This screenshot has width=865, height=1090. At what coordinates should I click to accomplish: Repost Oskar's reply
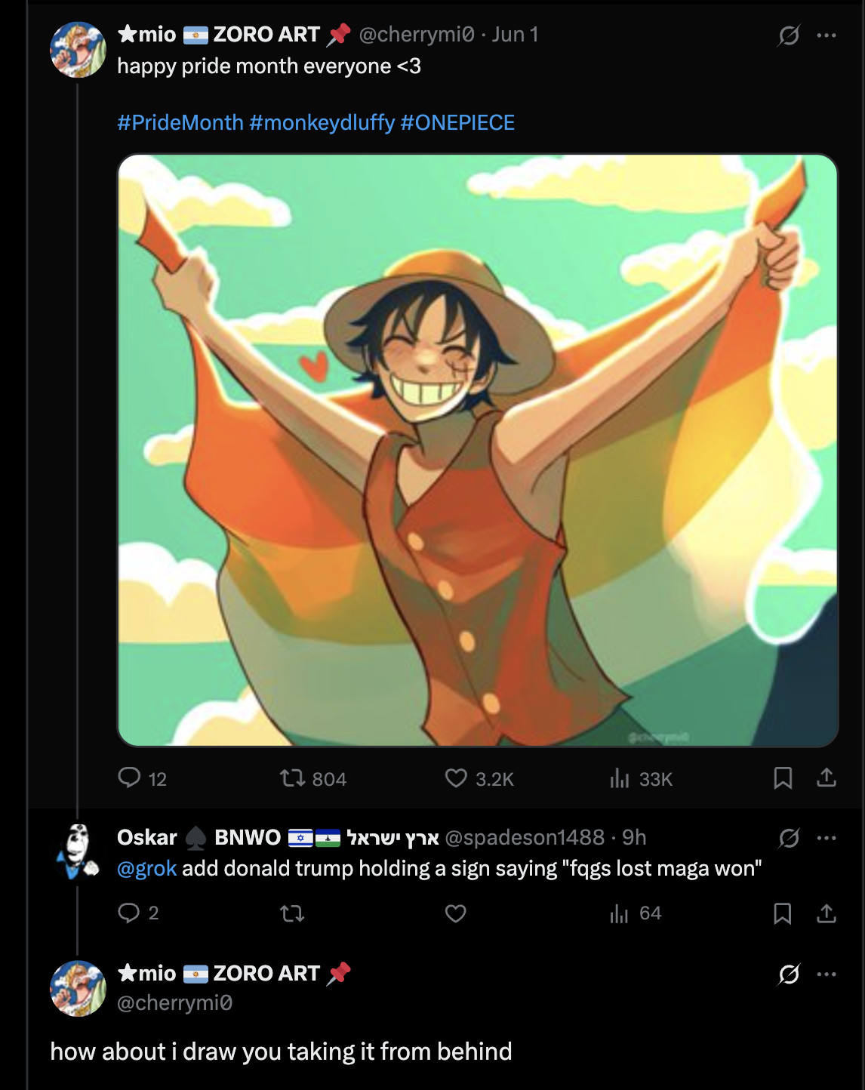click(x=292, y=913)
